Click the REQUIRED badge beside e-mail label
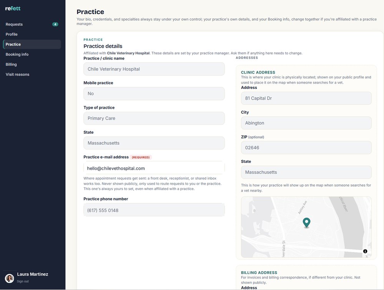384x290 pixels. click(x=141, y=157)
